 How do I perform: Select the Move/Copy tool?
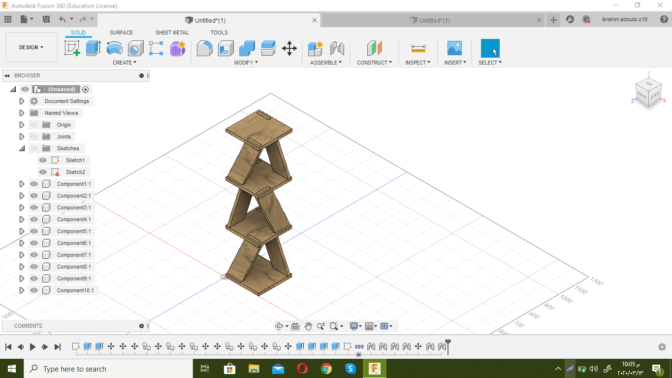[x=289, y=48]
